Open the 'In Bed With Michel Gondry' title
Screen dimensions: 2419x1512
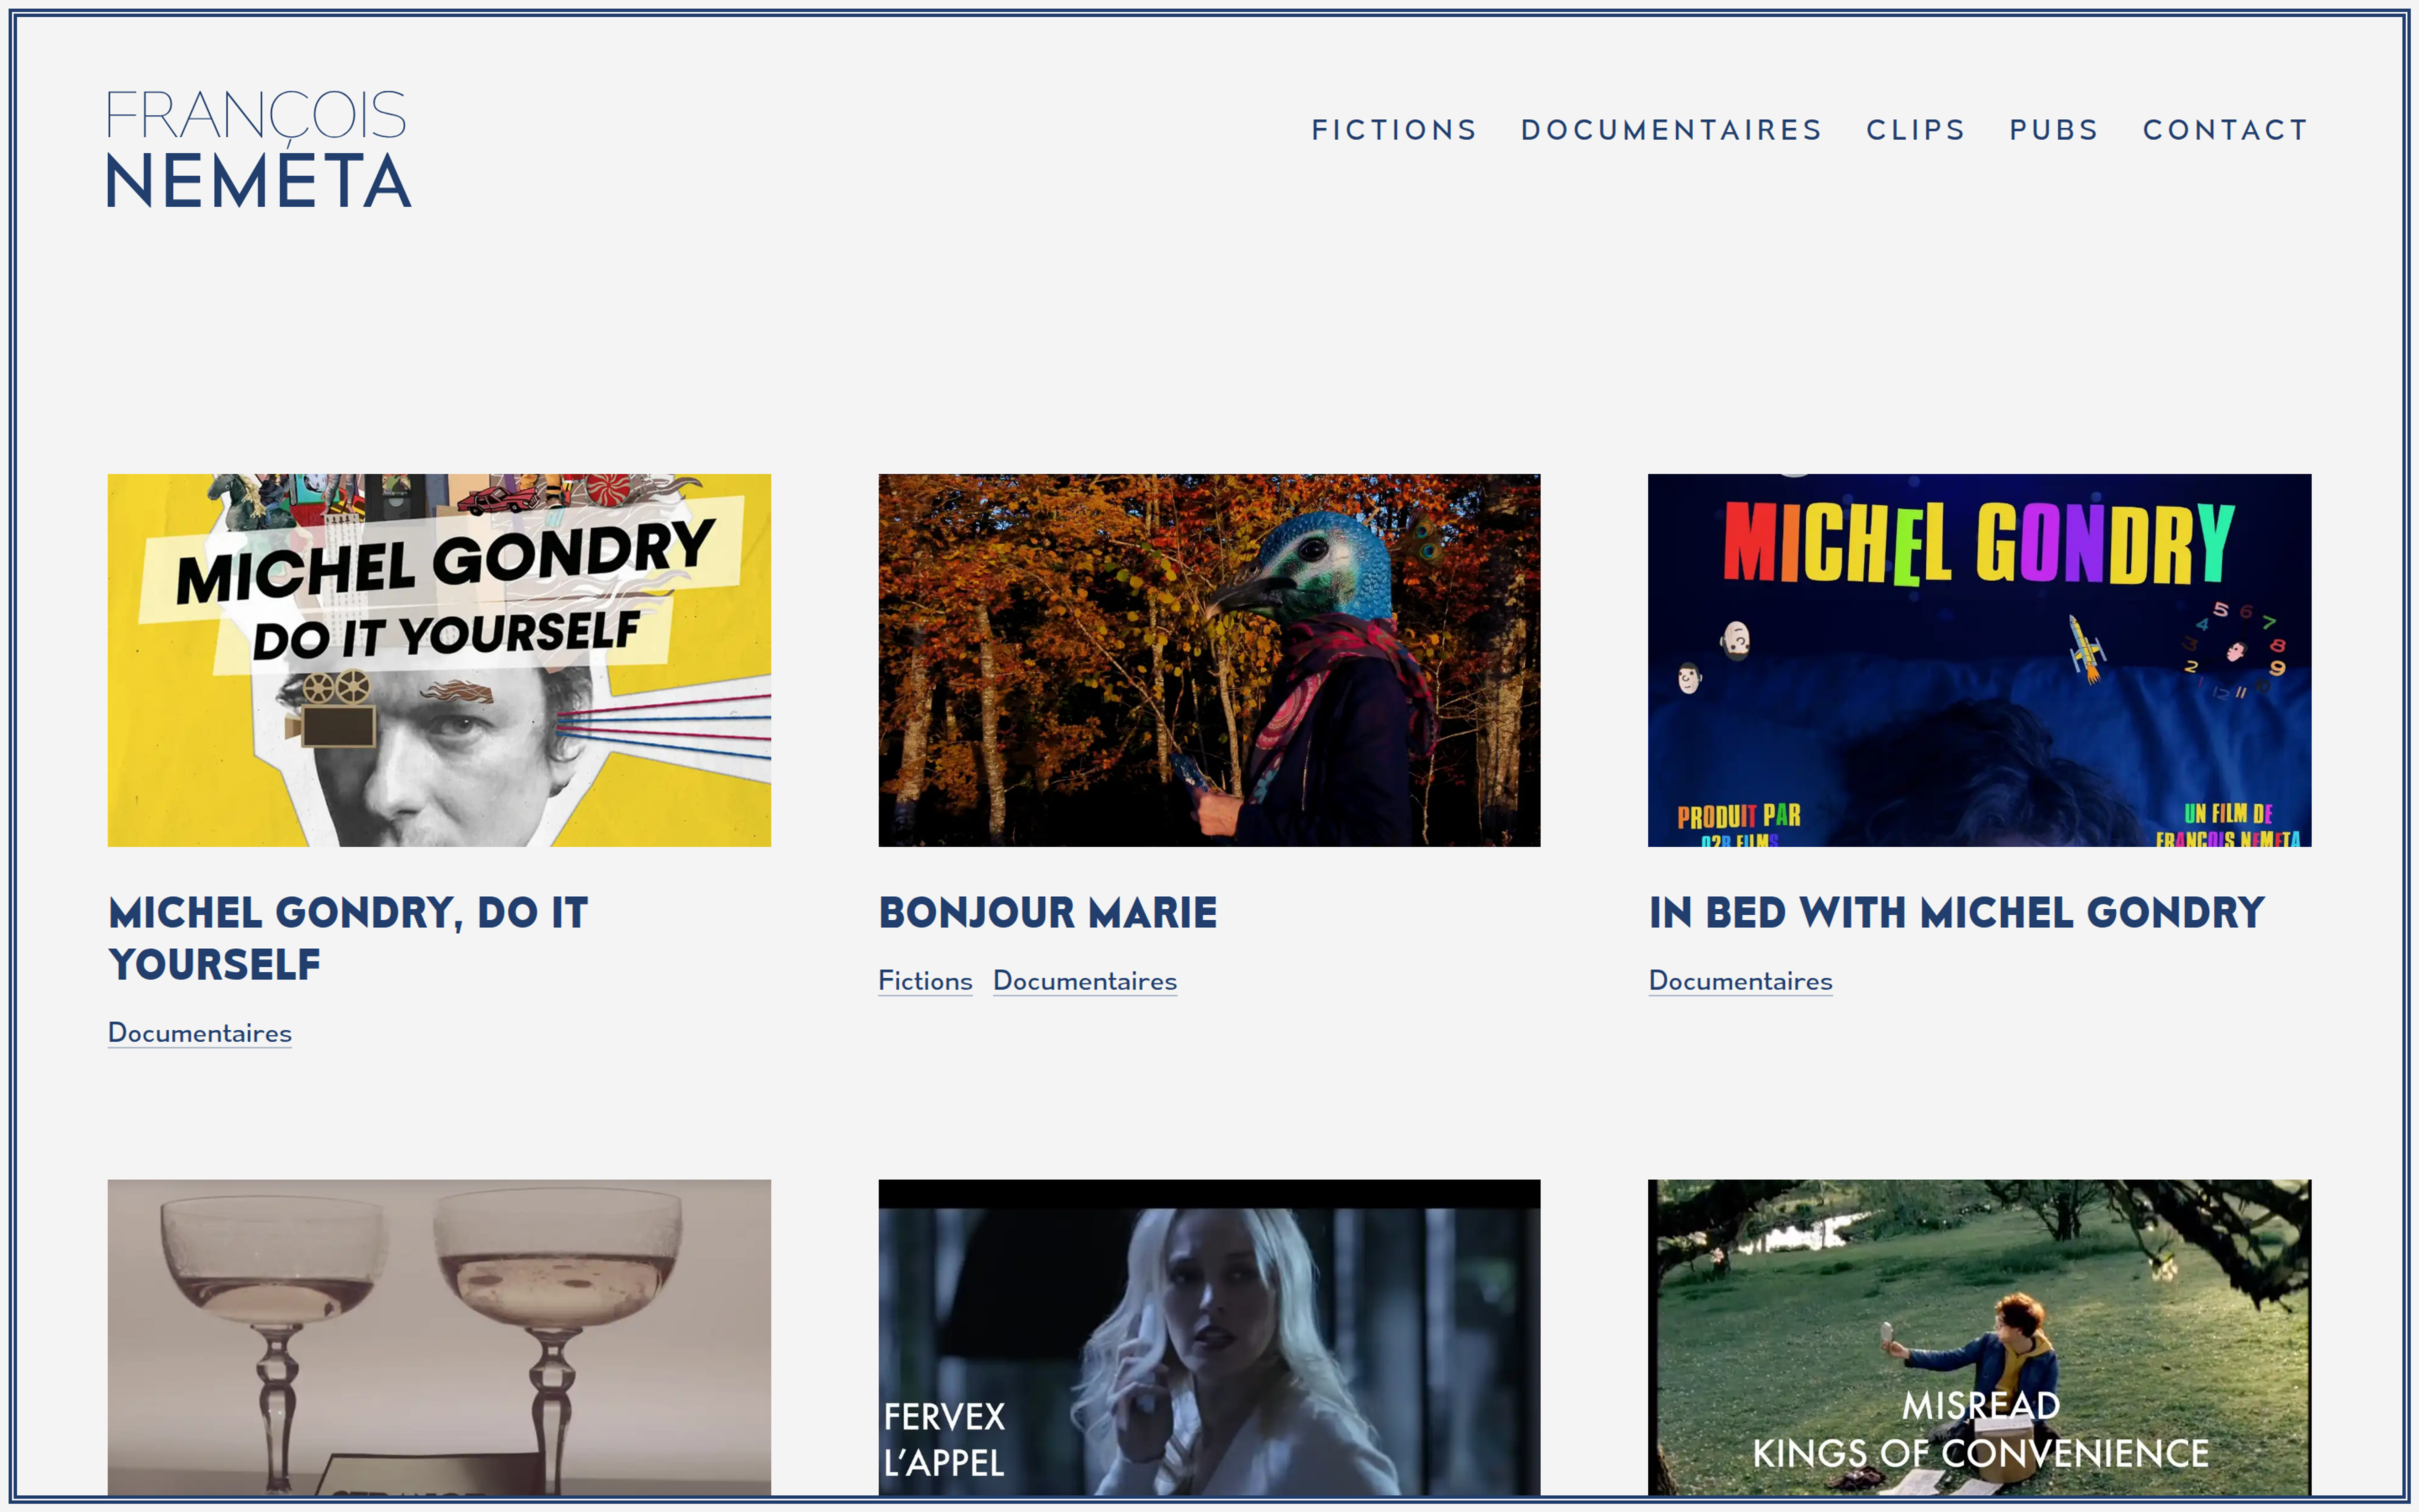tap(1956, 912)
